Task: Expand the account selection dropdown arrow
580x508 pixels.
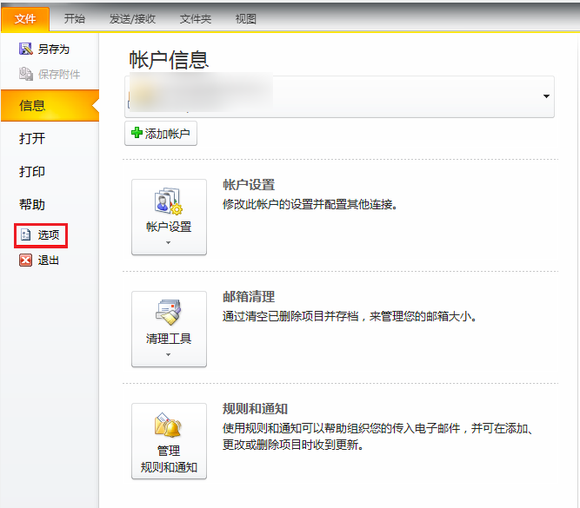Action: point(546,96)
